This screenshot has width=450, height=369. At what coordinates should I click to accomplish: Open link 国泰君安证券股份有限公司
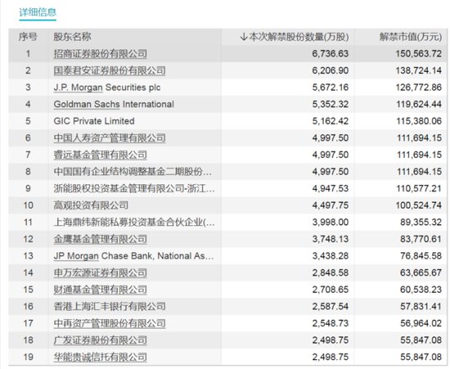110,70
